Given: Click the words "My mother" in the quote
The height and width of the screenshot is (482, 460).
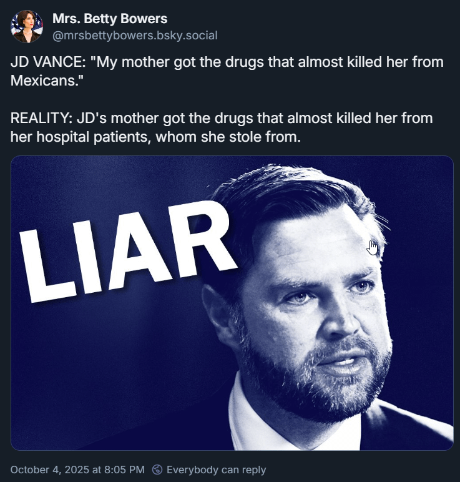Looking at the screenshot, I should pos(131,62).
